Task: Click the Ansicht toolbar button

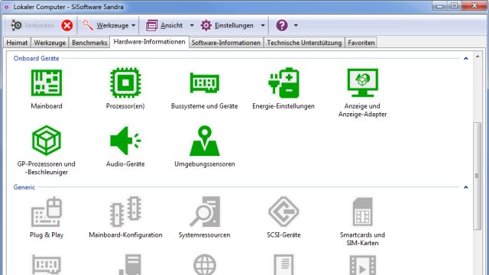Action: tap(164, 25)
